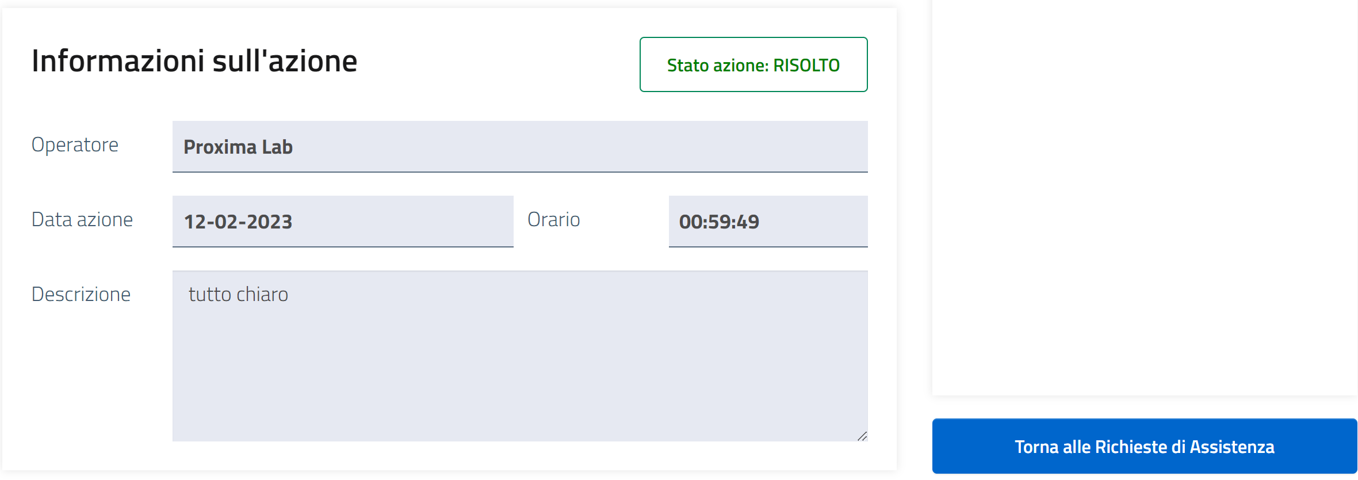
Task: Click the Operatore label
Action: click(75, 145)
